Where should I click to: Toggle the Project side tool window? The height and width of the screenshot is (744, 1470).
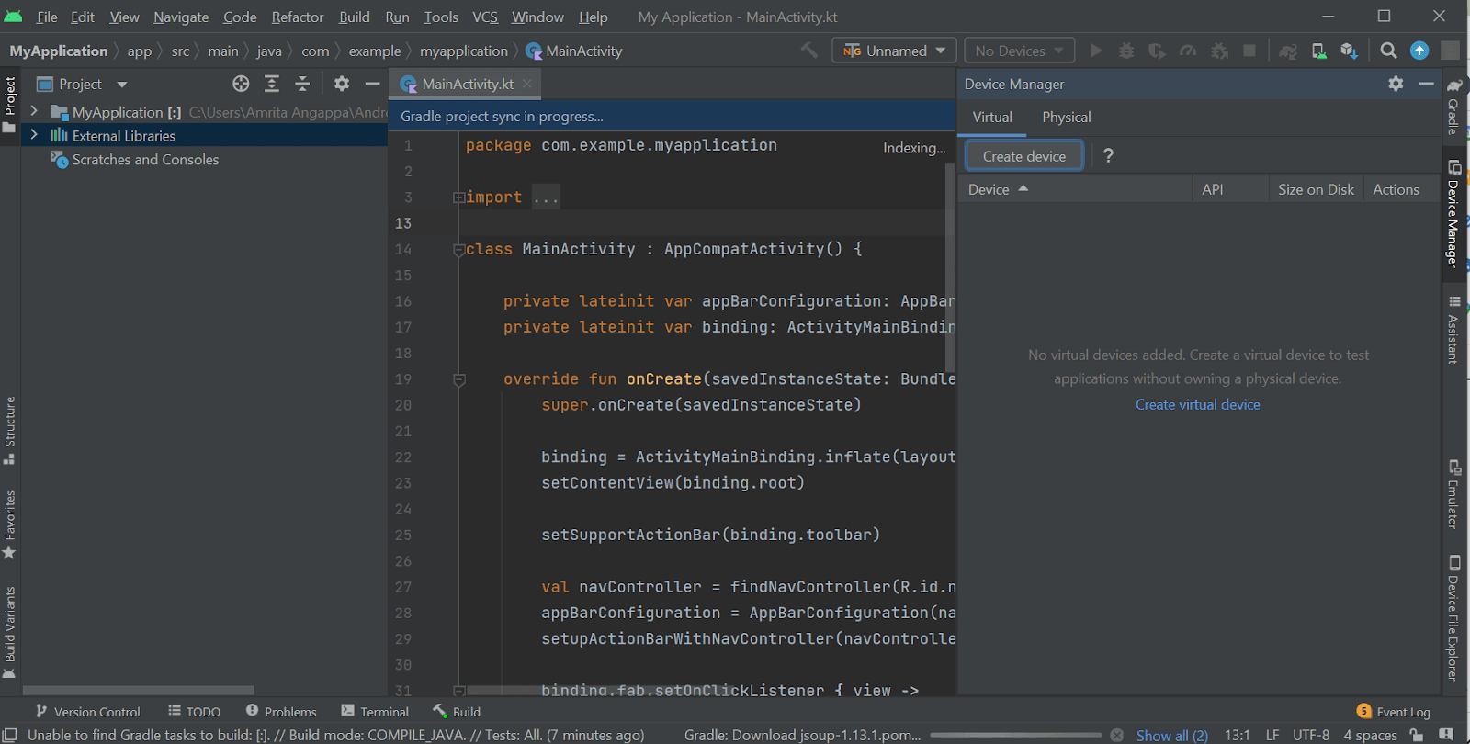click(x=10, y=104)
